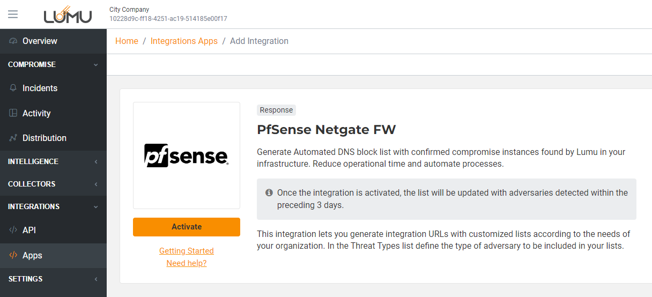
Task: Click the Distribution graph icon
Action: pos(13,138)
